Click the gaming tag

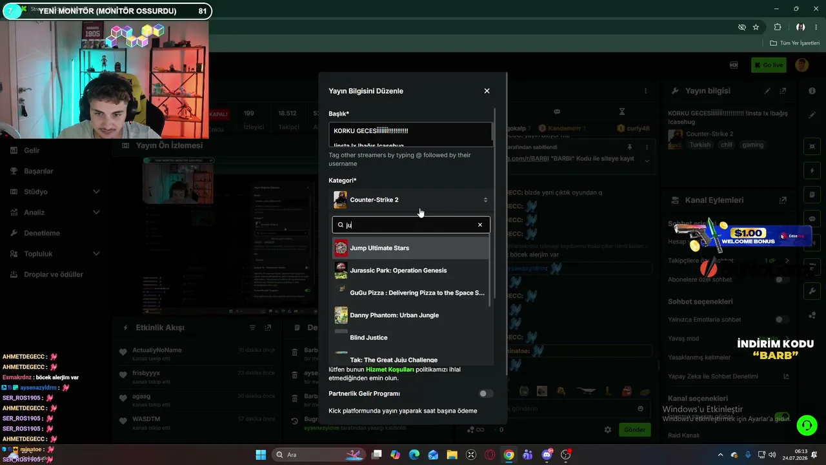[x=752, y=145]
